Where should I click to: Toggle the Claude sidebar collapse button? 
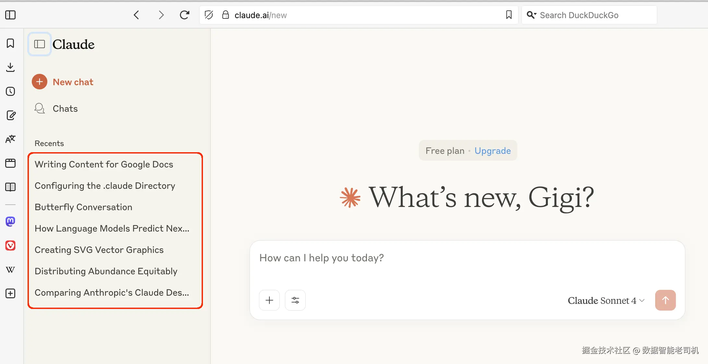pyautogui.click(x=40, y=44)
